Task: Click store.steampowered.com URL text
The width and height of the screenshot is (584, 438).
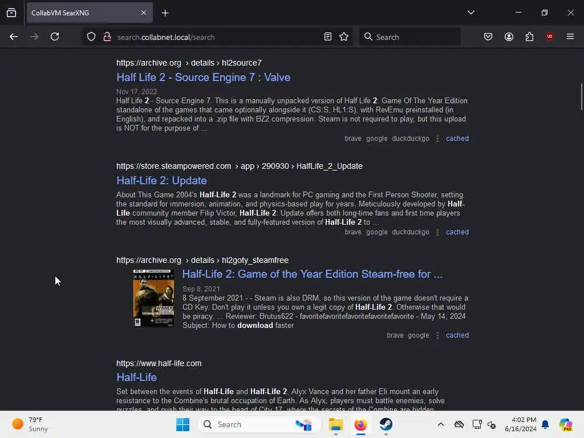Action: tap(240, 166)
